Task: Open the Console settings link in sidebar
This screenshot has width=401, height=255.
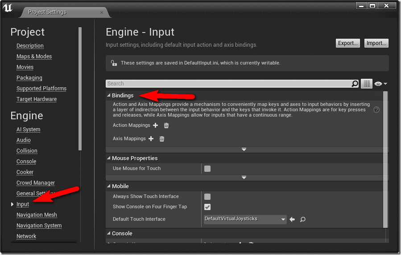Action: tap(26, 162)
